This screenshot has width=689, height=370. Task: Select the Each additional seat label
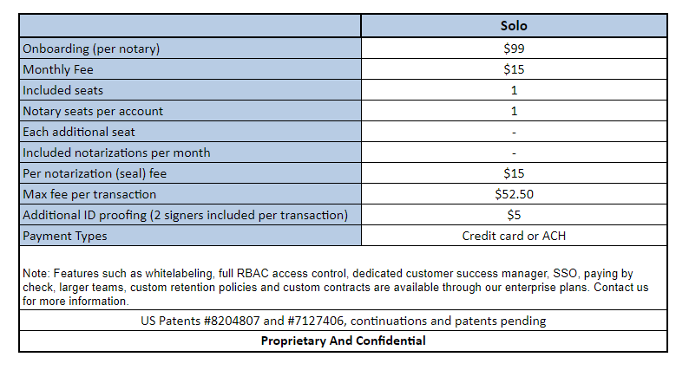pyautogui.click(x=191, y=132)
